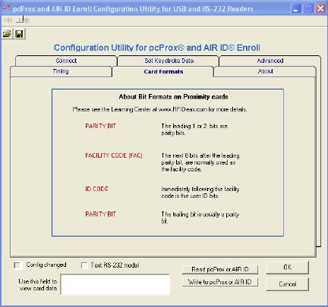Click the Learning Center www.RFIDeas.com text
The image size is (328, 307).
(x=159, y=109)
